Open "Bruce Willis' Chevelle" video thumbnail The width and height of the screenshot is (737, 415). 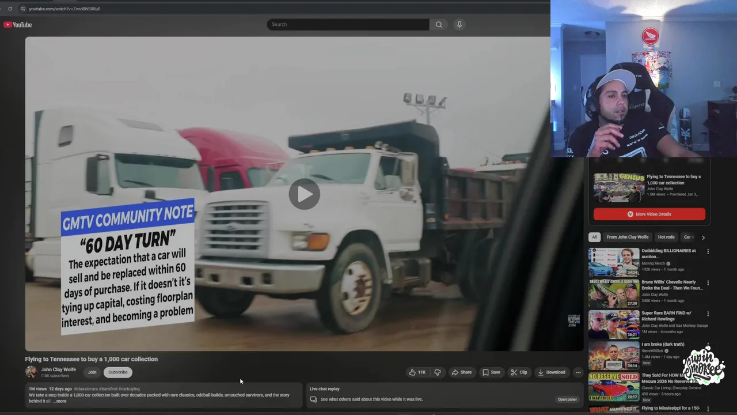pos(614,293)
